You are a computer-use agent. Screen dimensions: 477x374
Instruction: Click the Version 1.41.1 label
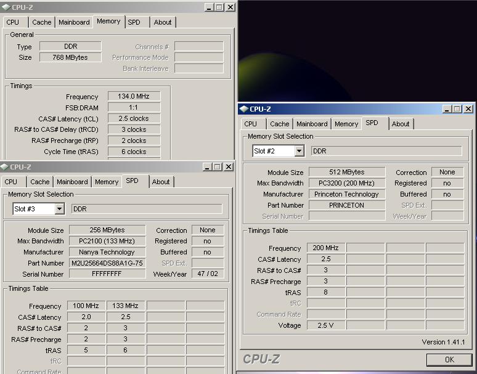click(x=443, y=342)
